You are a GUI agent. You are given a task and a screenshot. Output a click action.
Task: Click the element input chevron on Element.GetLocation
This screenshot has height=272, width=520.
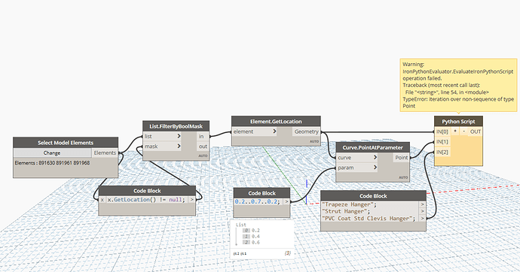pos(274,131)
